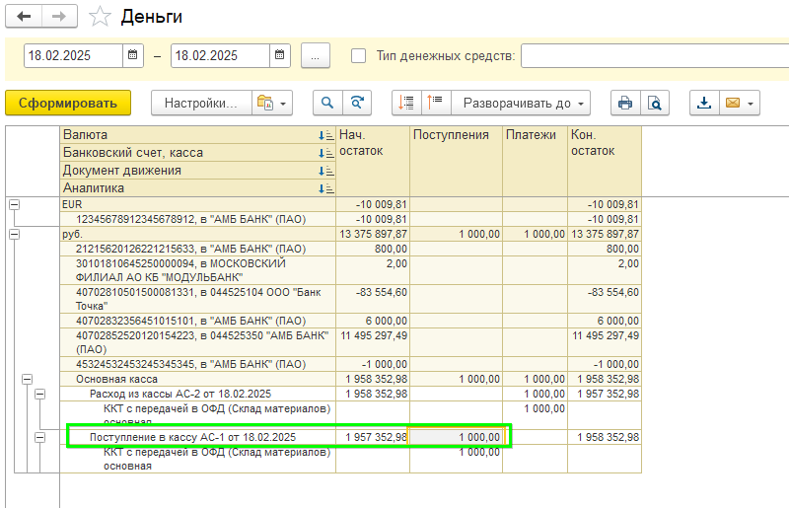Collapse the руб. currency group
The width and height of the screenshot is (789, 508).
coord(14,234)
